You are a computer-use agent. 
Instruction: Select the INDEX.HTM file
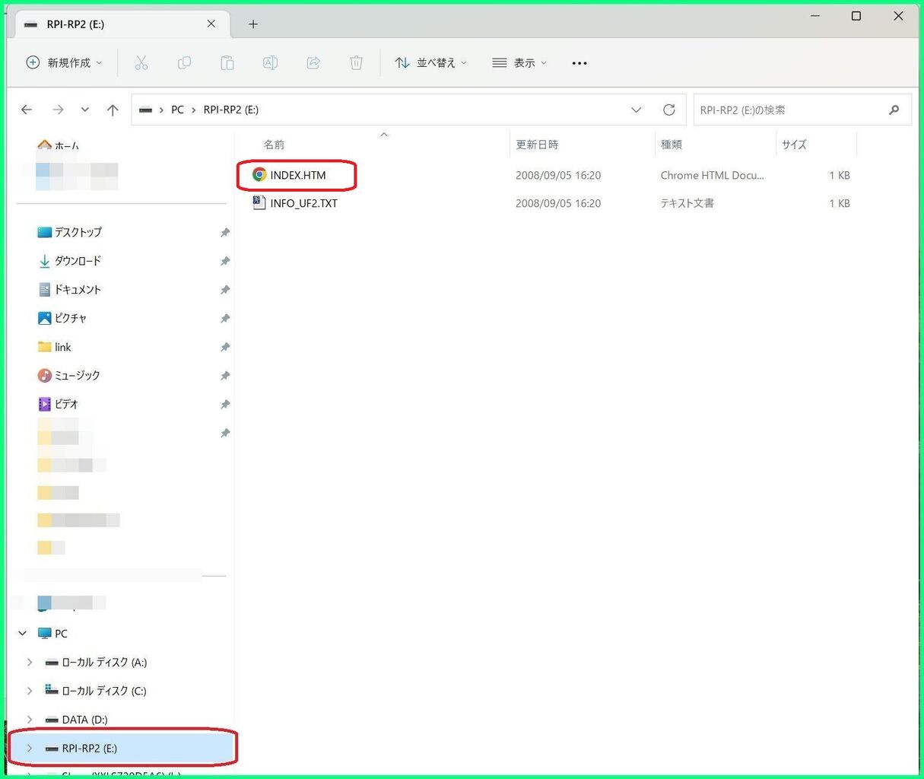pos(298,175)
